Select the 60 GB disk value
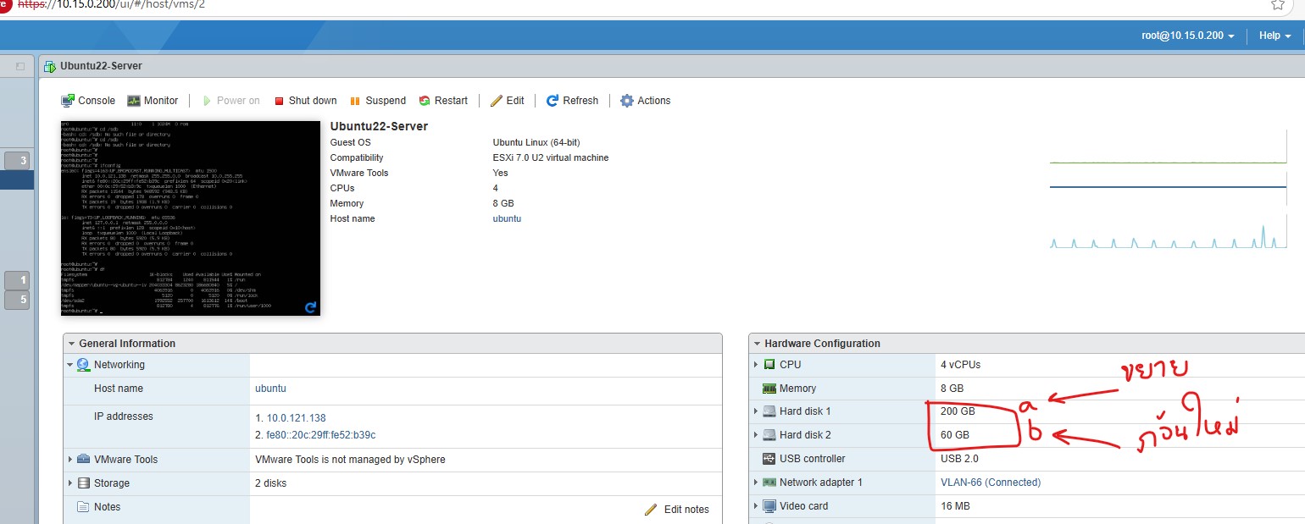 955,435
